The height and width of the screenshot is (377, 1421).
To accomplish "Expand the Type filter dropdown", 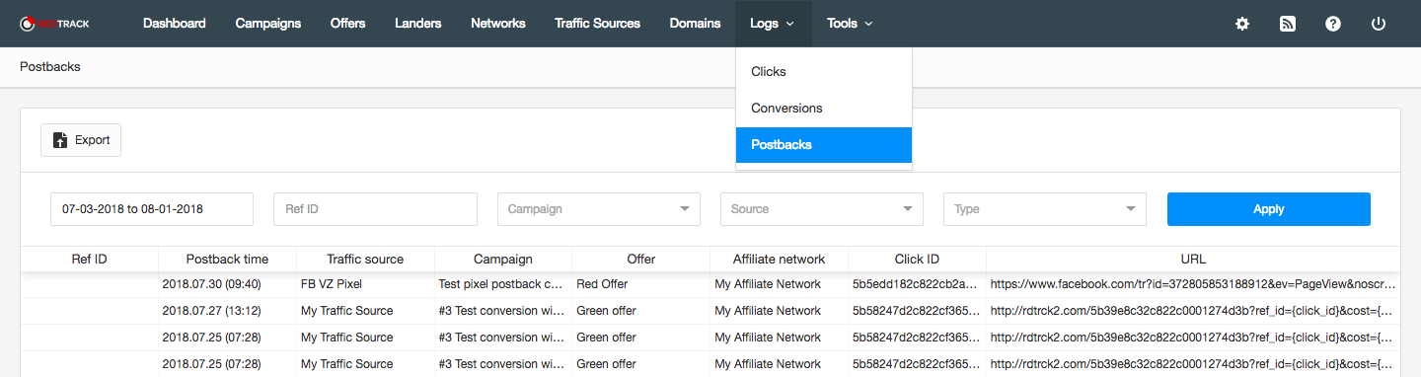I will (1045, 209).
